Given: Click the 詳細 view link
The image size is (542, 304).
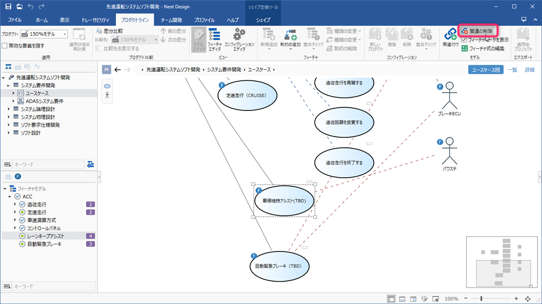Looking at the screenshot, I should [x=530, y=70].
